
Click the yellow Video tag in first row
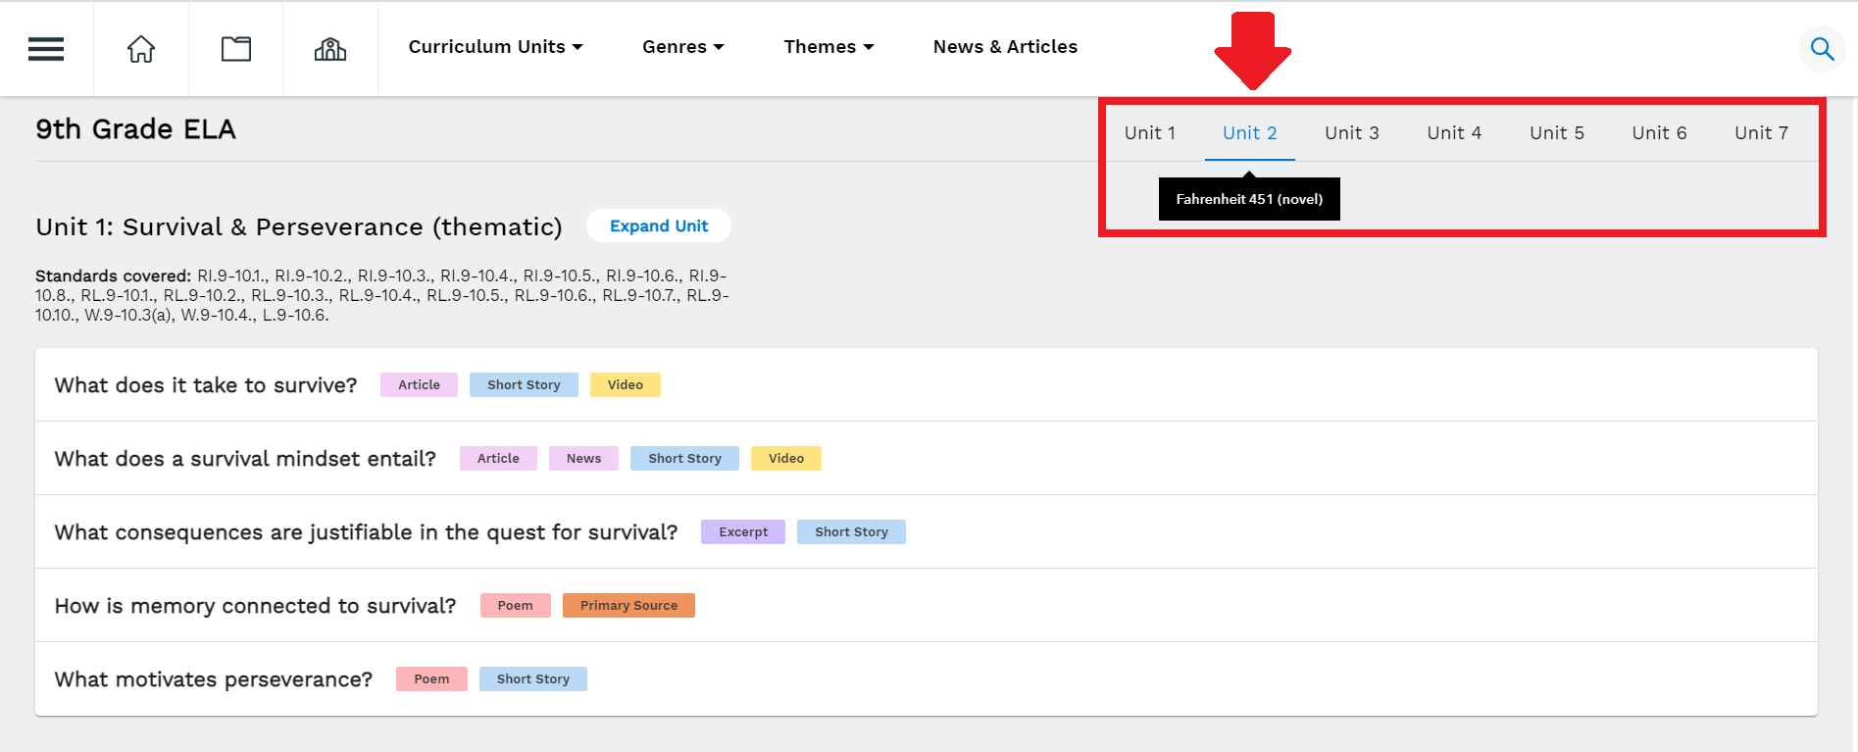tap(625, 385)
